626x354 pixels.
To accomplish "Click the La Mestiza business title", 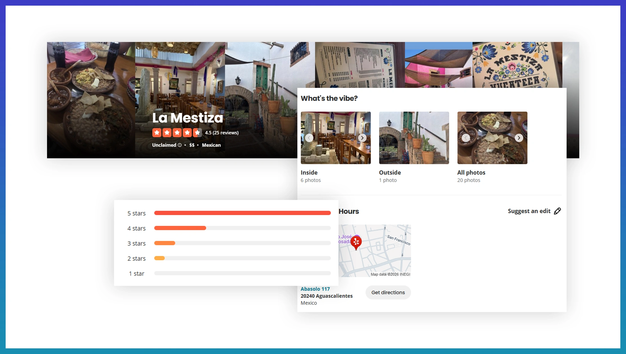I will coord(188,118).
